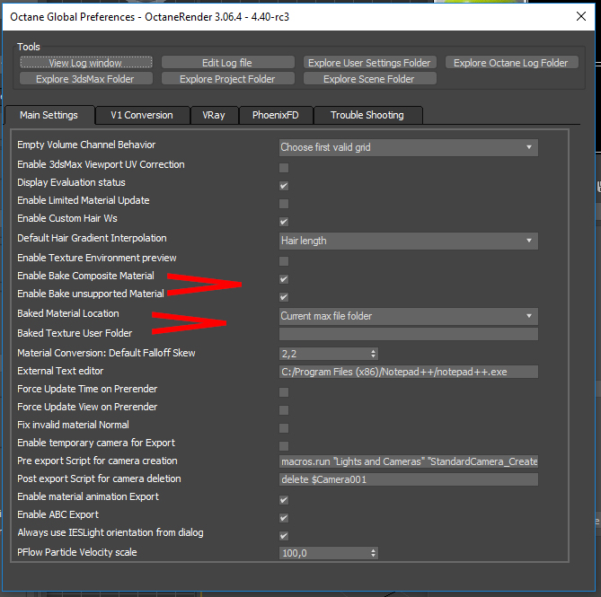Toggle Enable Bake unsupported Material checkbox
601x597 pixels.
(x=284, y=297)
